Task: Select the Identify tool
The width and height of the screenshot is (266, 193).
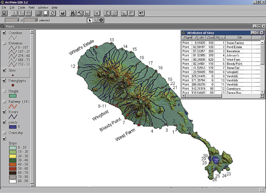Action: [101, 20]
